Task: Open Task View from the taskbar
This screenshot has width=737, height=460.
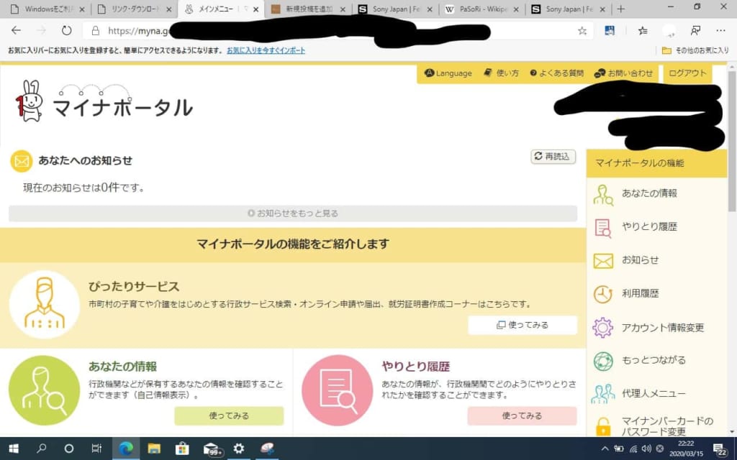Action: [x=96, y=448]
